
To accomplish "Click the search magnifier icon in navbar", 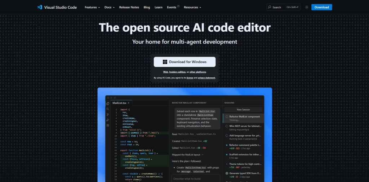I will click(270, 7).
